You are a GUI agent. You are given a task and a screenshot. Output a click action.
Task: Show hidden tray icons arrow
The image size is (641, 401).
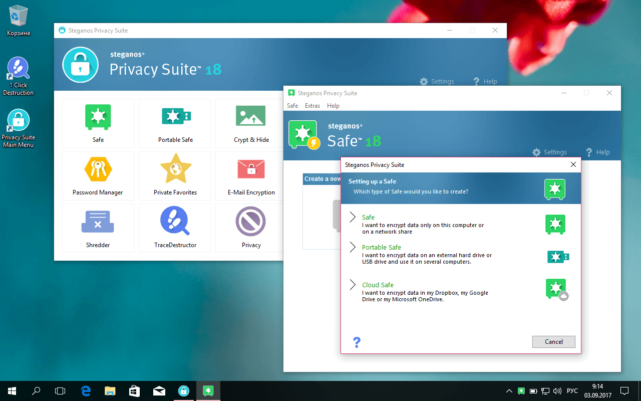point(509,391)
